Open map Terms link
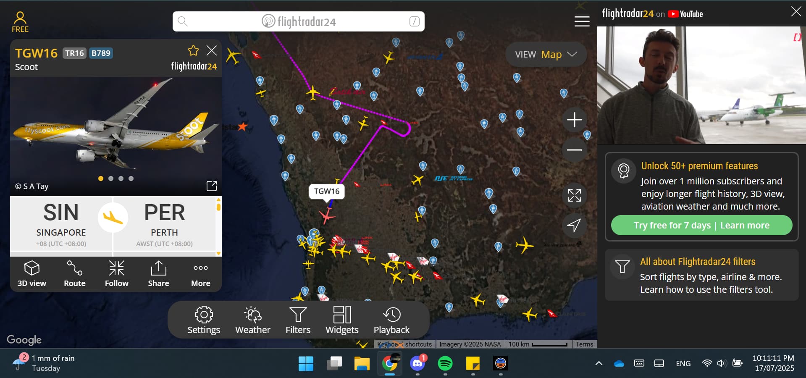 [x=584, y=344]
